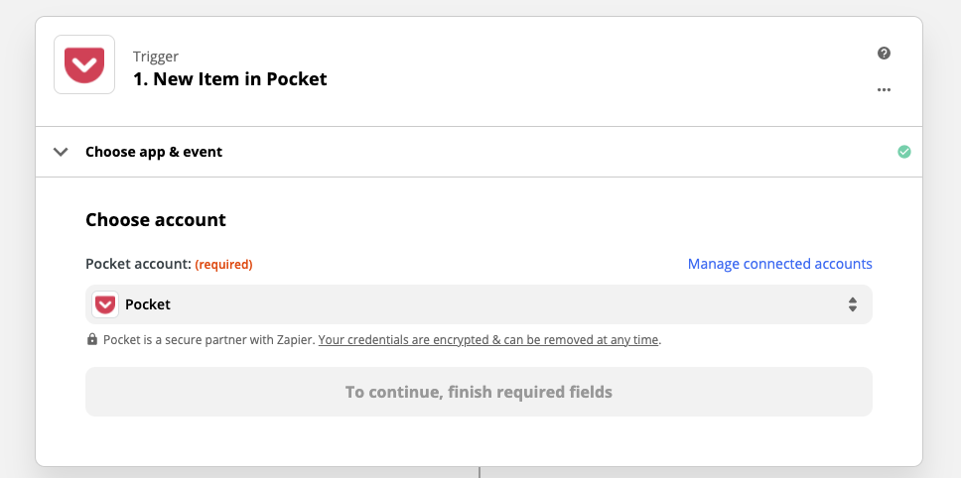Open the three-dot more options menu

(x=884, y=90)
